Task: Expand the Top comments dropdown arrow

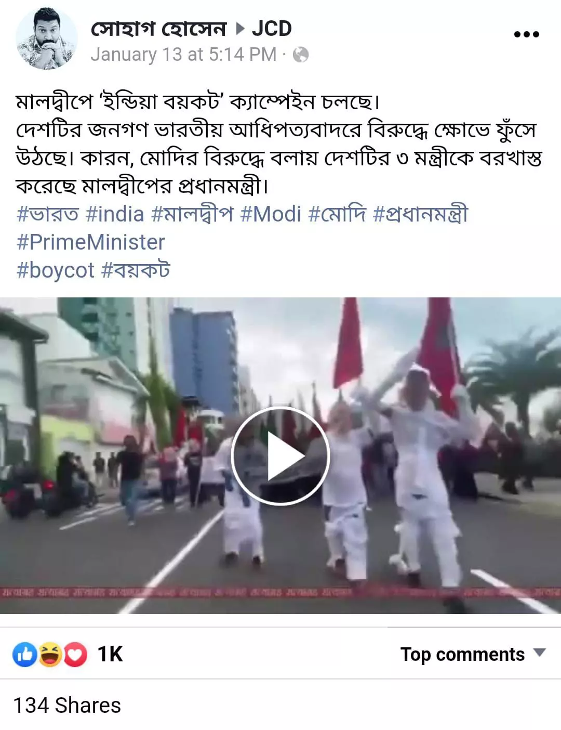Action: (540, 653)
